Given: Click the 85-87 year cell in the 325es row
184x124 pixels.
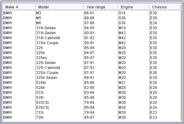Looking at the screenshot, I should tap(101, 58).
